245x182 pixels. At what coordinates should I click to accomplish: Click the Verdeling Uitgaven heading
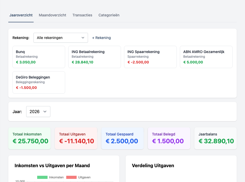(x=153, y=166)
